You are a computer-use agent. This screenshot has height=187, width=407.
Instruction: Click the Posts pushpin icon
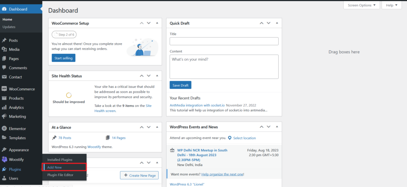click(x=4, y=40)
